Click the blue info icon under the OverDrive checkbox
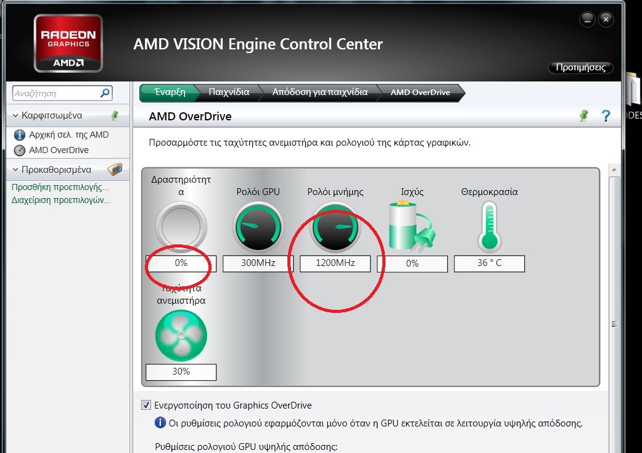 [x=160, y=422]
